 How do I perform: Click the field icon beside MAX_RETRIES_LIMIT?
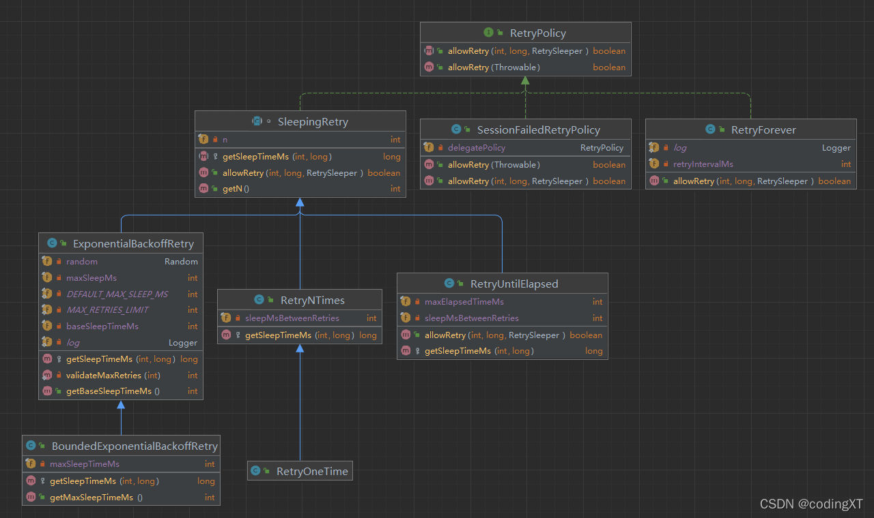point(47,309)
